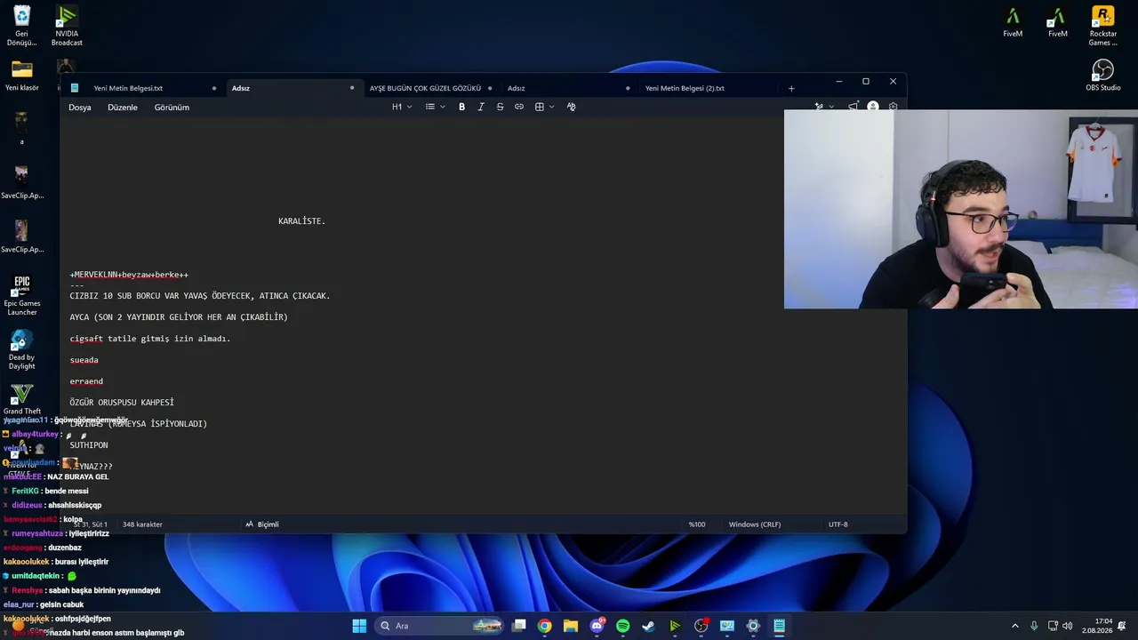Image resolution: width=1138 pixels, height=640 pixels.
Task: Open Task View on the taskbar
Action: (x=519, y=626)
